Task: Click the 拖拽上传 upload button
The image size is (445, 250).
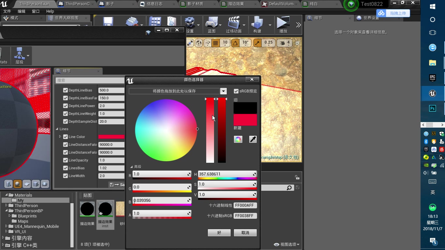Action: pyautogui.click(x=393, y=13)
